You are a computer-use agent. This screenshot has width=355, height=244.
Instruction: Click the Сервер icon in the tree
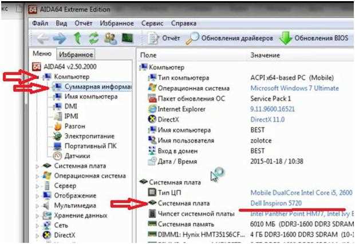click(x=47, y=186)
